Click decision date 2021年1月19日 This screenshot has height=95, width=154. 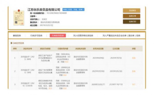pyautogui.click(x=98, y=71)
